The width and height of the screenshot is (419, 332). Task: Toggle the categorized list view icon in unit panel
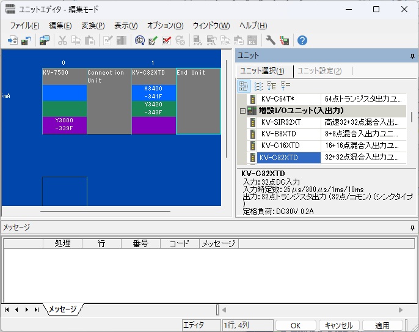(x=244, y=86)
